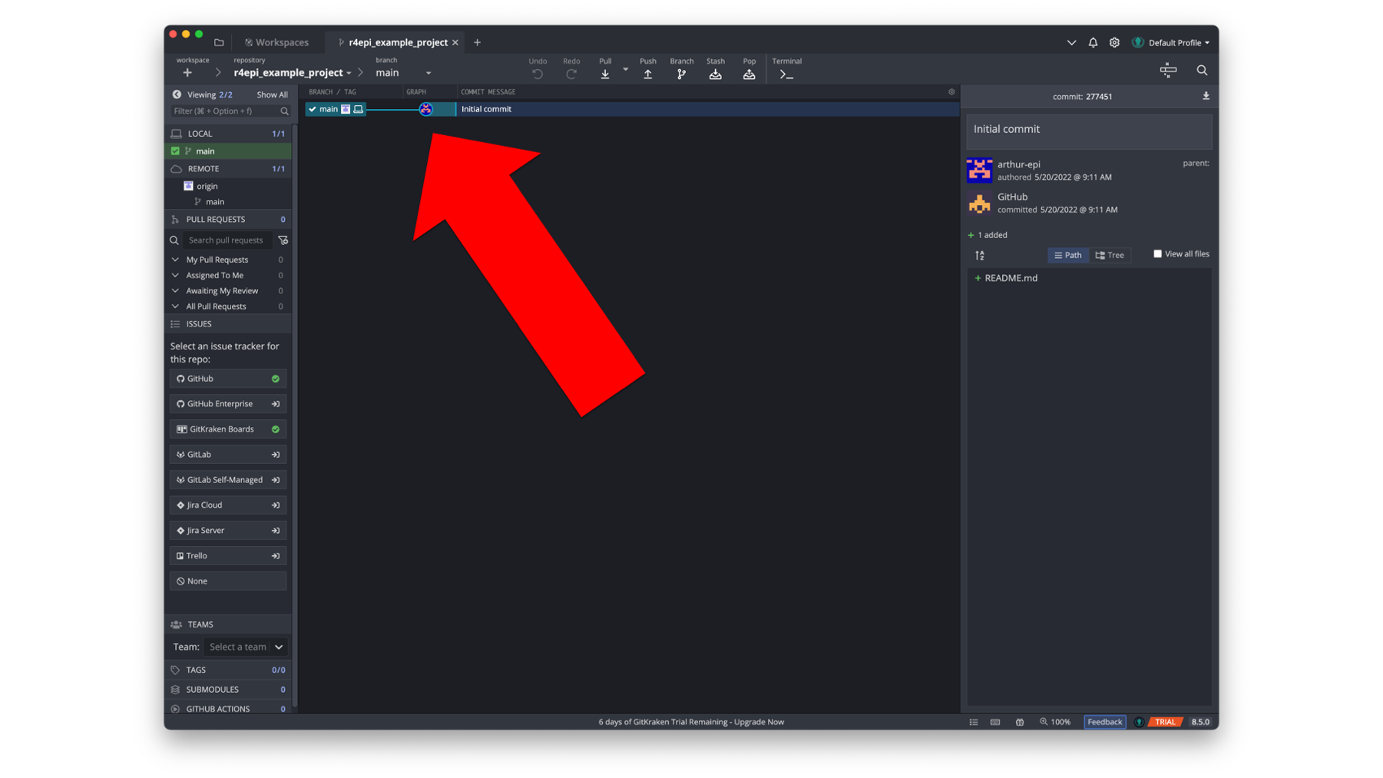Image resolution: width=1383 pixels, height=778 pixels.
Task: Connect the Trello issue tracker
Action: coord(228,556)
